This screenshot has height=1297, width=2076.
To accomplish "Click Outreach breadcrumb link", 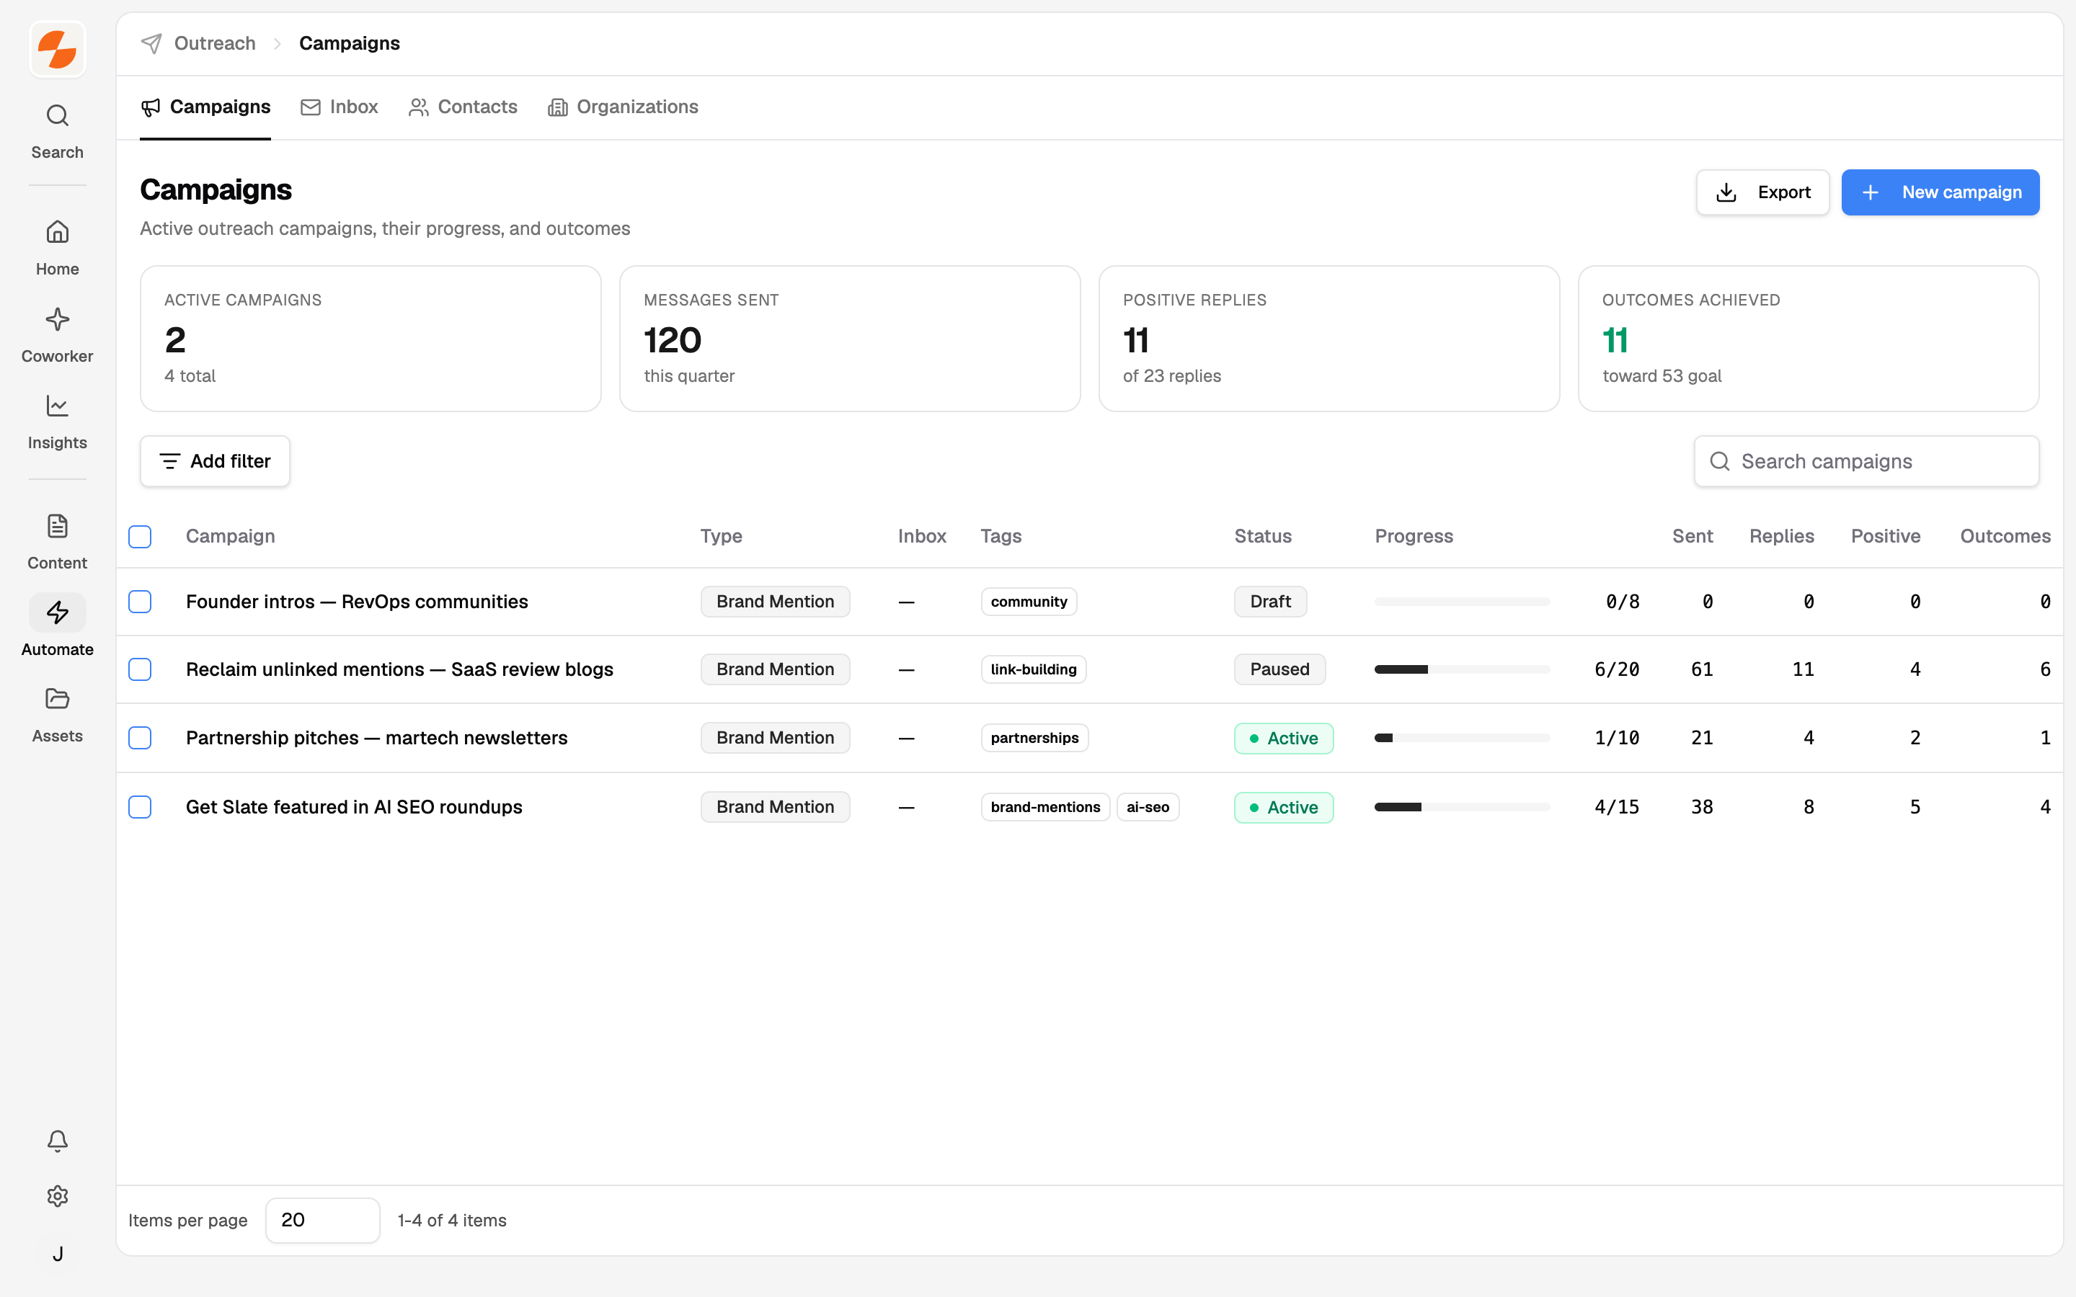I will pos(215,44).
